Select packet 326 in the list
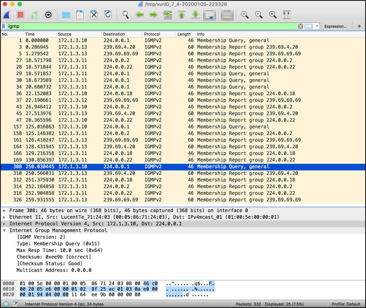The image size is (366, 308). click(x=107, y=200)
